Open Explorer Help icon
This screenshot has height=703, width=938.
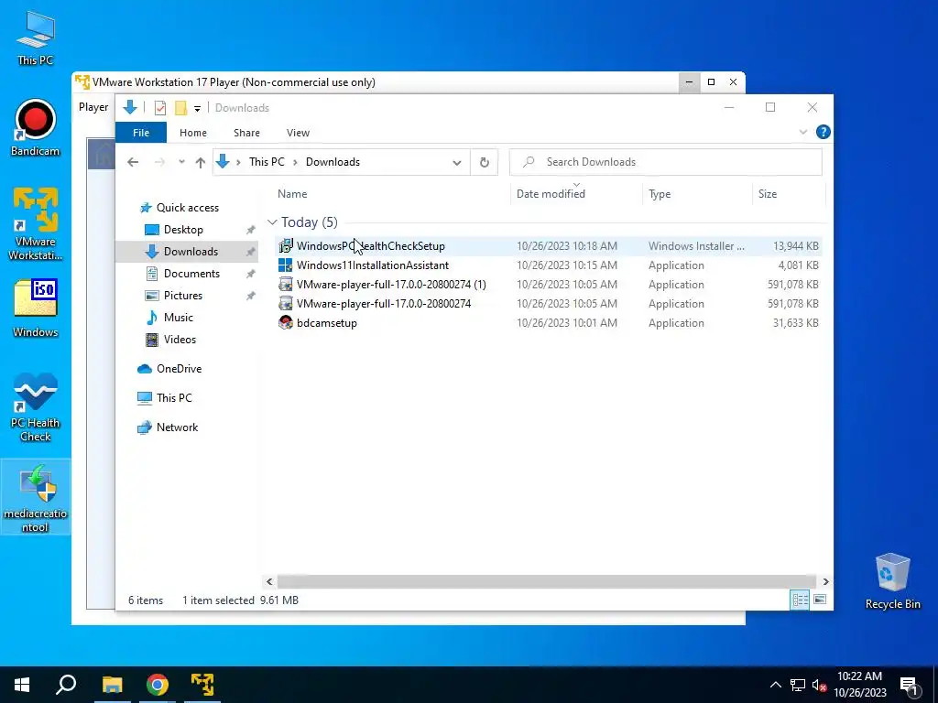pos(823,132)
